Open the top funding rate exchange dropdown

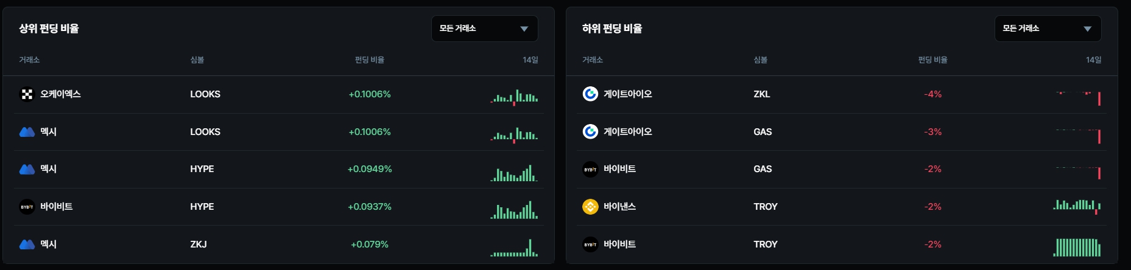[484, 29]
